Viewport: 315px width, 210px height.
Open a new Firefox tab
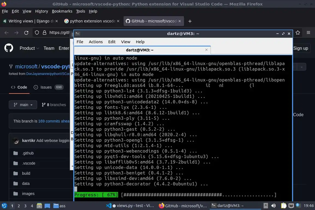coord(190,21)
